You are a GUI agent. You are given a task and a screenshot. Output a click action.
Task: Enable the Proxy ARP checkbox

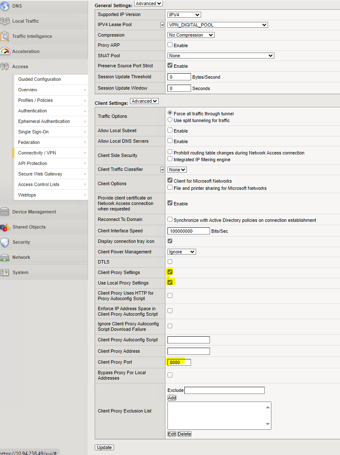[170, 45]
